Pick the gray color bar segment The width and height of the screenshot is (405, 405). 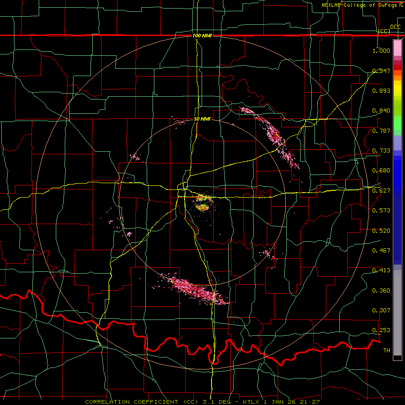[x=397, y=313]
